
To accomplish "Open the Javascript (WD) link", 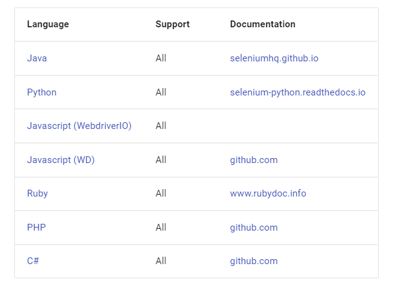I will pyautogui.click(x=61, y=160).
